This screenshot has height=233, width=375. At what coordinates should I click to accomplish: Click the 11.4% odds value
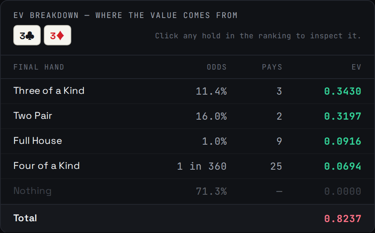(211, 91)
